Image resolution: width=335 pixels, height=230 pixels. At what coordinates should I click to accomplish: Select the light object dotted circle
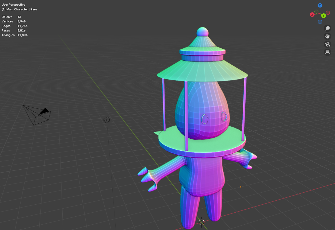106,120
